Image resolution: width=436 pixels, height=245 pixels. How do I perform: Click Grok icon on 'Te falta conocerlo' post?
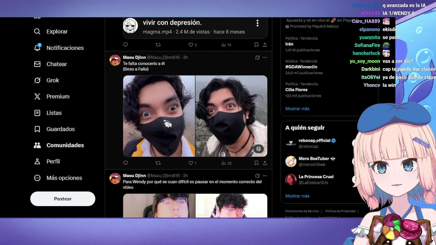click(258, 58)
